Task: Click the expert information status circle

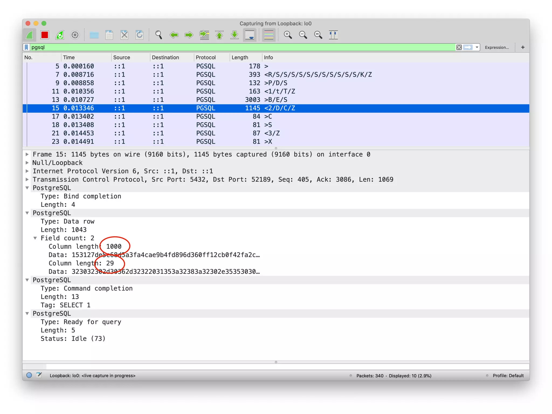Action: [29, 375]
